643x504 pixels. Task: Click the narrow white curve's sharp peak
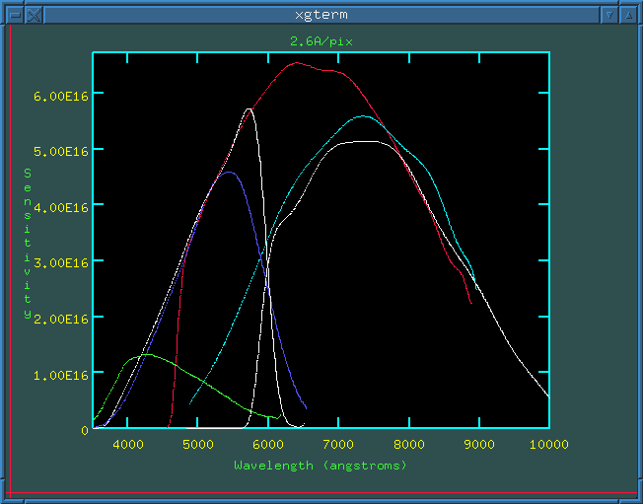click(x=250, y=109)
